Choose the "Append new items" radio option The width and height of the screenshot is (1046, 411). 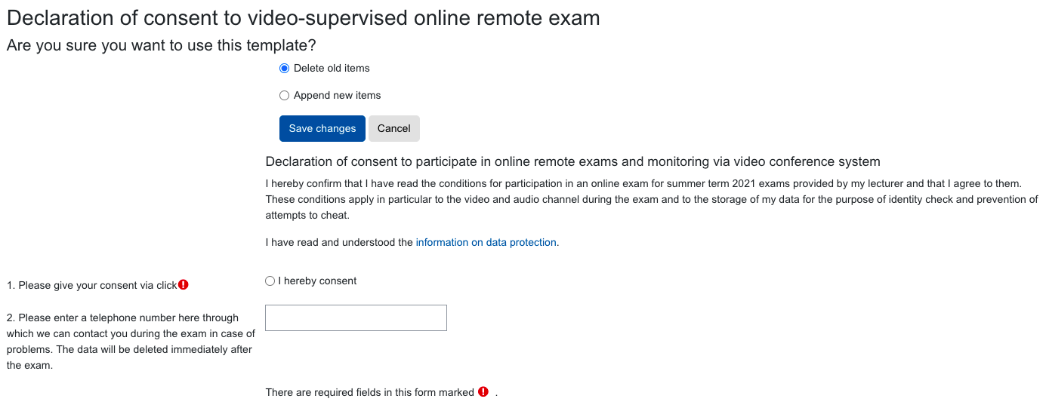tap(285, 96)
